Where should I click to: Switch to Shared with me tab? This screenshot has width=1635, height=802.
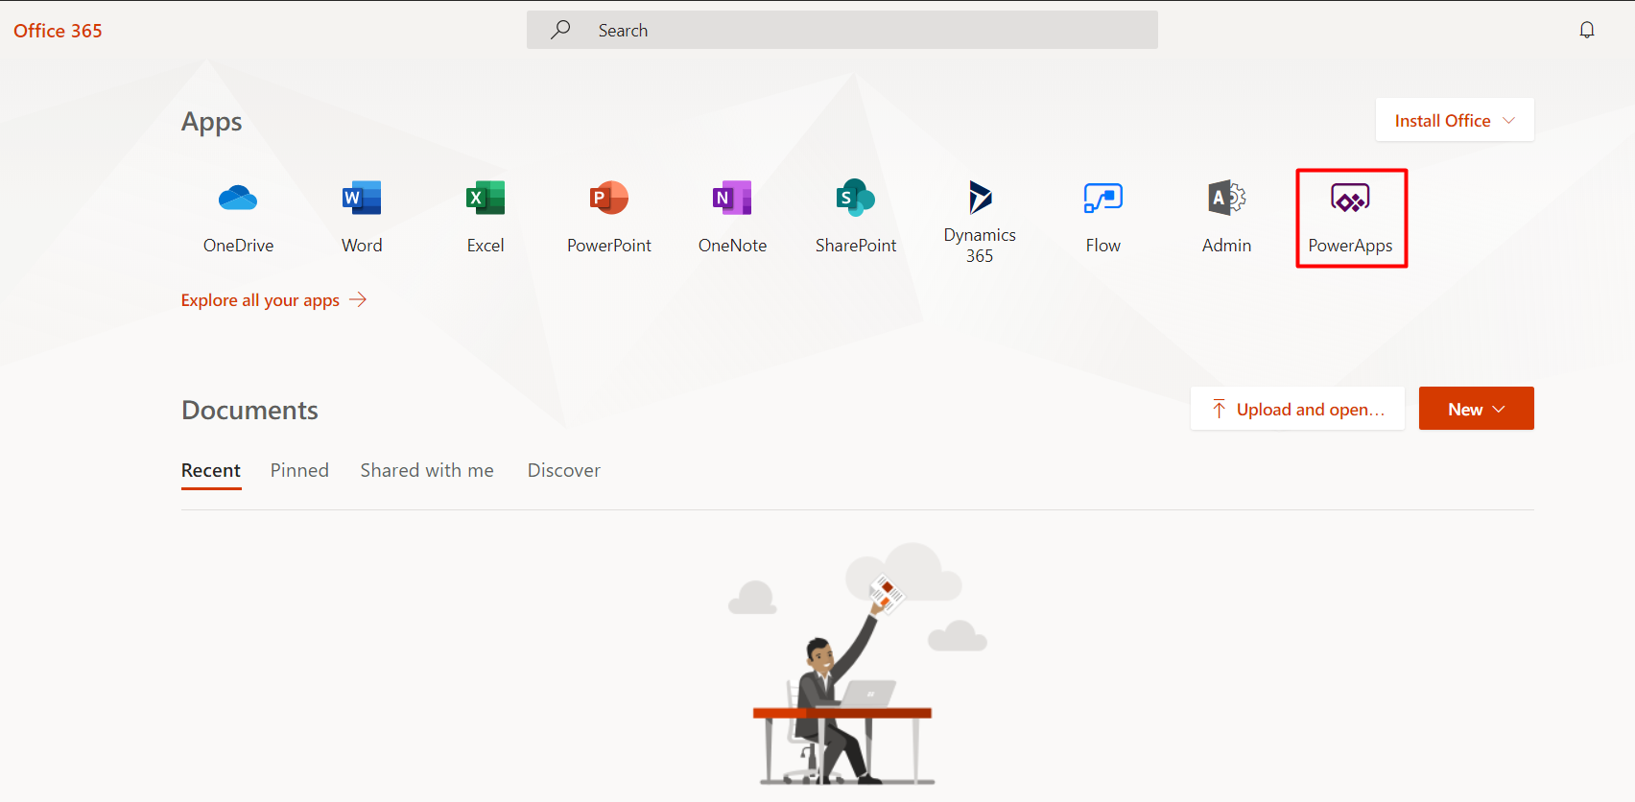coord(427,470)
